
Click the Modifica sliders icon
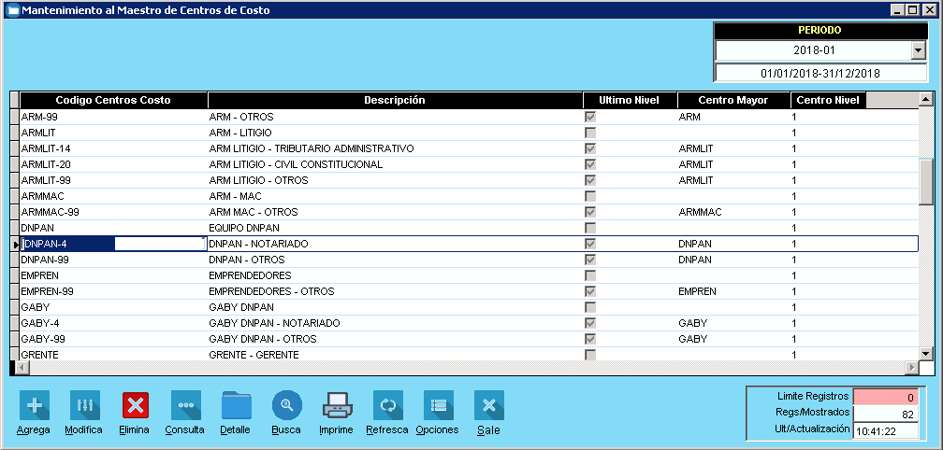(84, 405)
